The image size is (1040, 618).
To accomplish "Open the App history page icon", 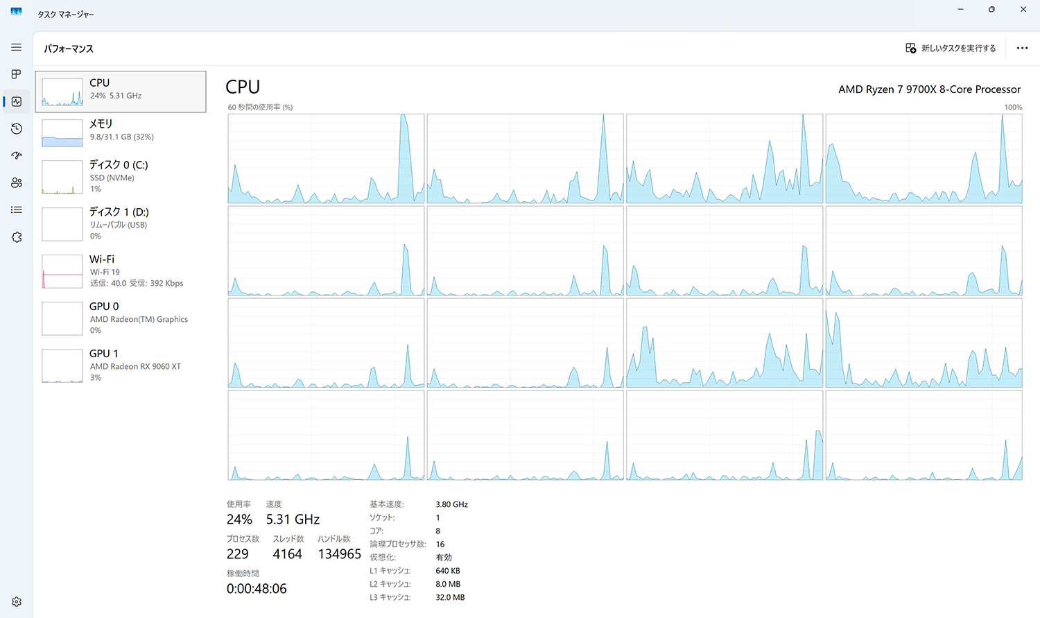I will 17,128.
